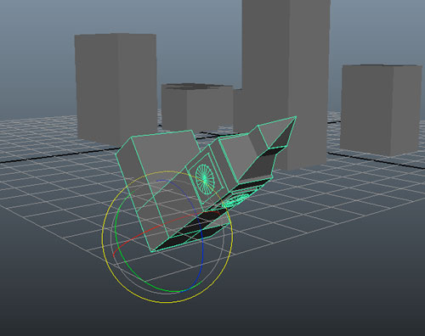The height and width of the screenshot is (336, 425).
Task: Click the pointed nose tip of the ship
Action: click(295, 117)
